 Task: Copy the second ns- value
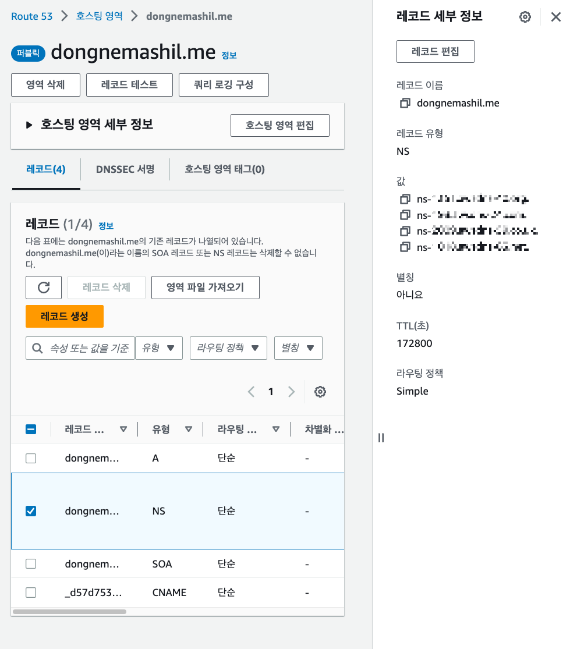click(405, 215)
